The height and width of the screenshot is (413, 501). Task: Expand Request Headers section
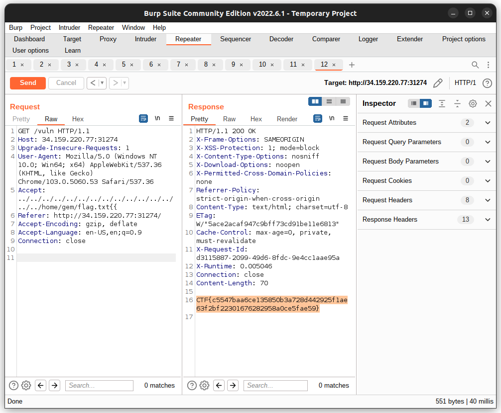[x=488, y=200]
